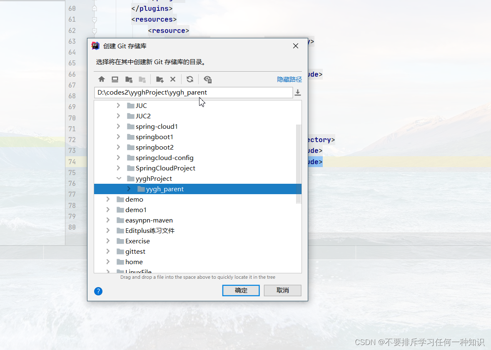
Task: Expand the demo1 folder
Action: (108, 210)
